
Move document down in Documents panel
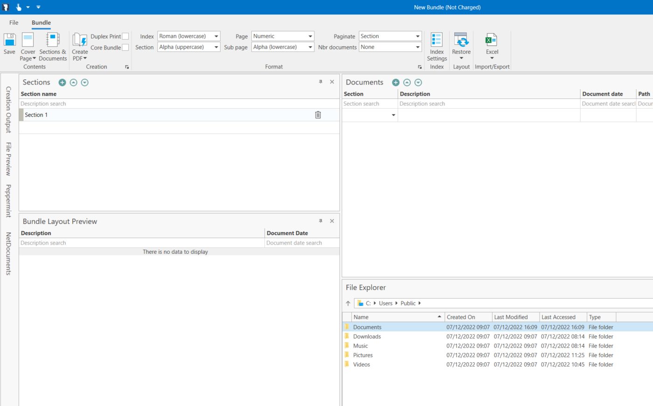418,83
